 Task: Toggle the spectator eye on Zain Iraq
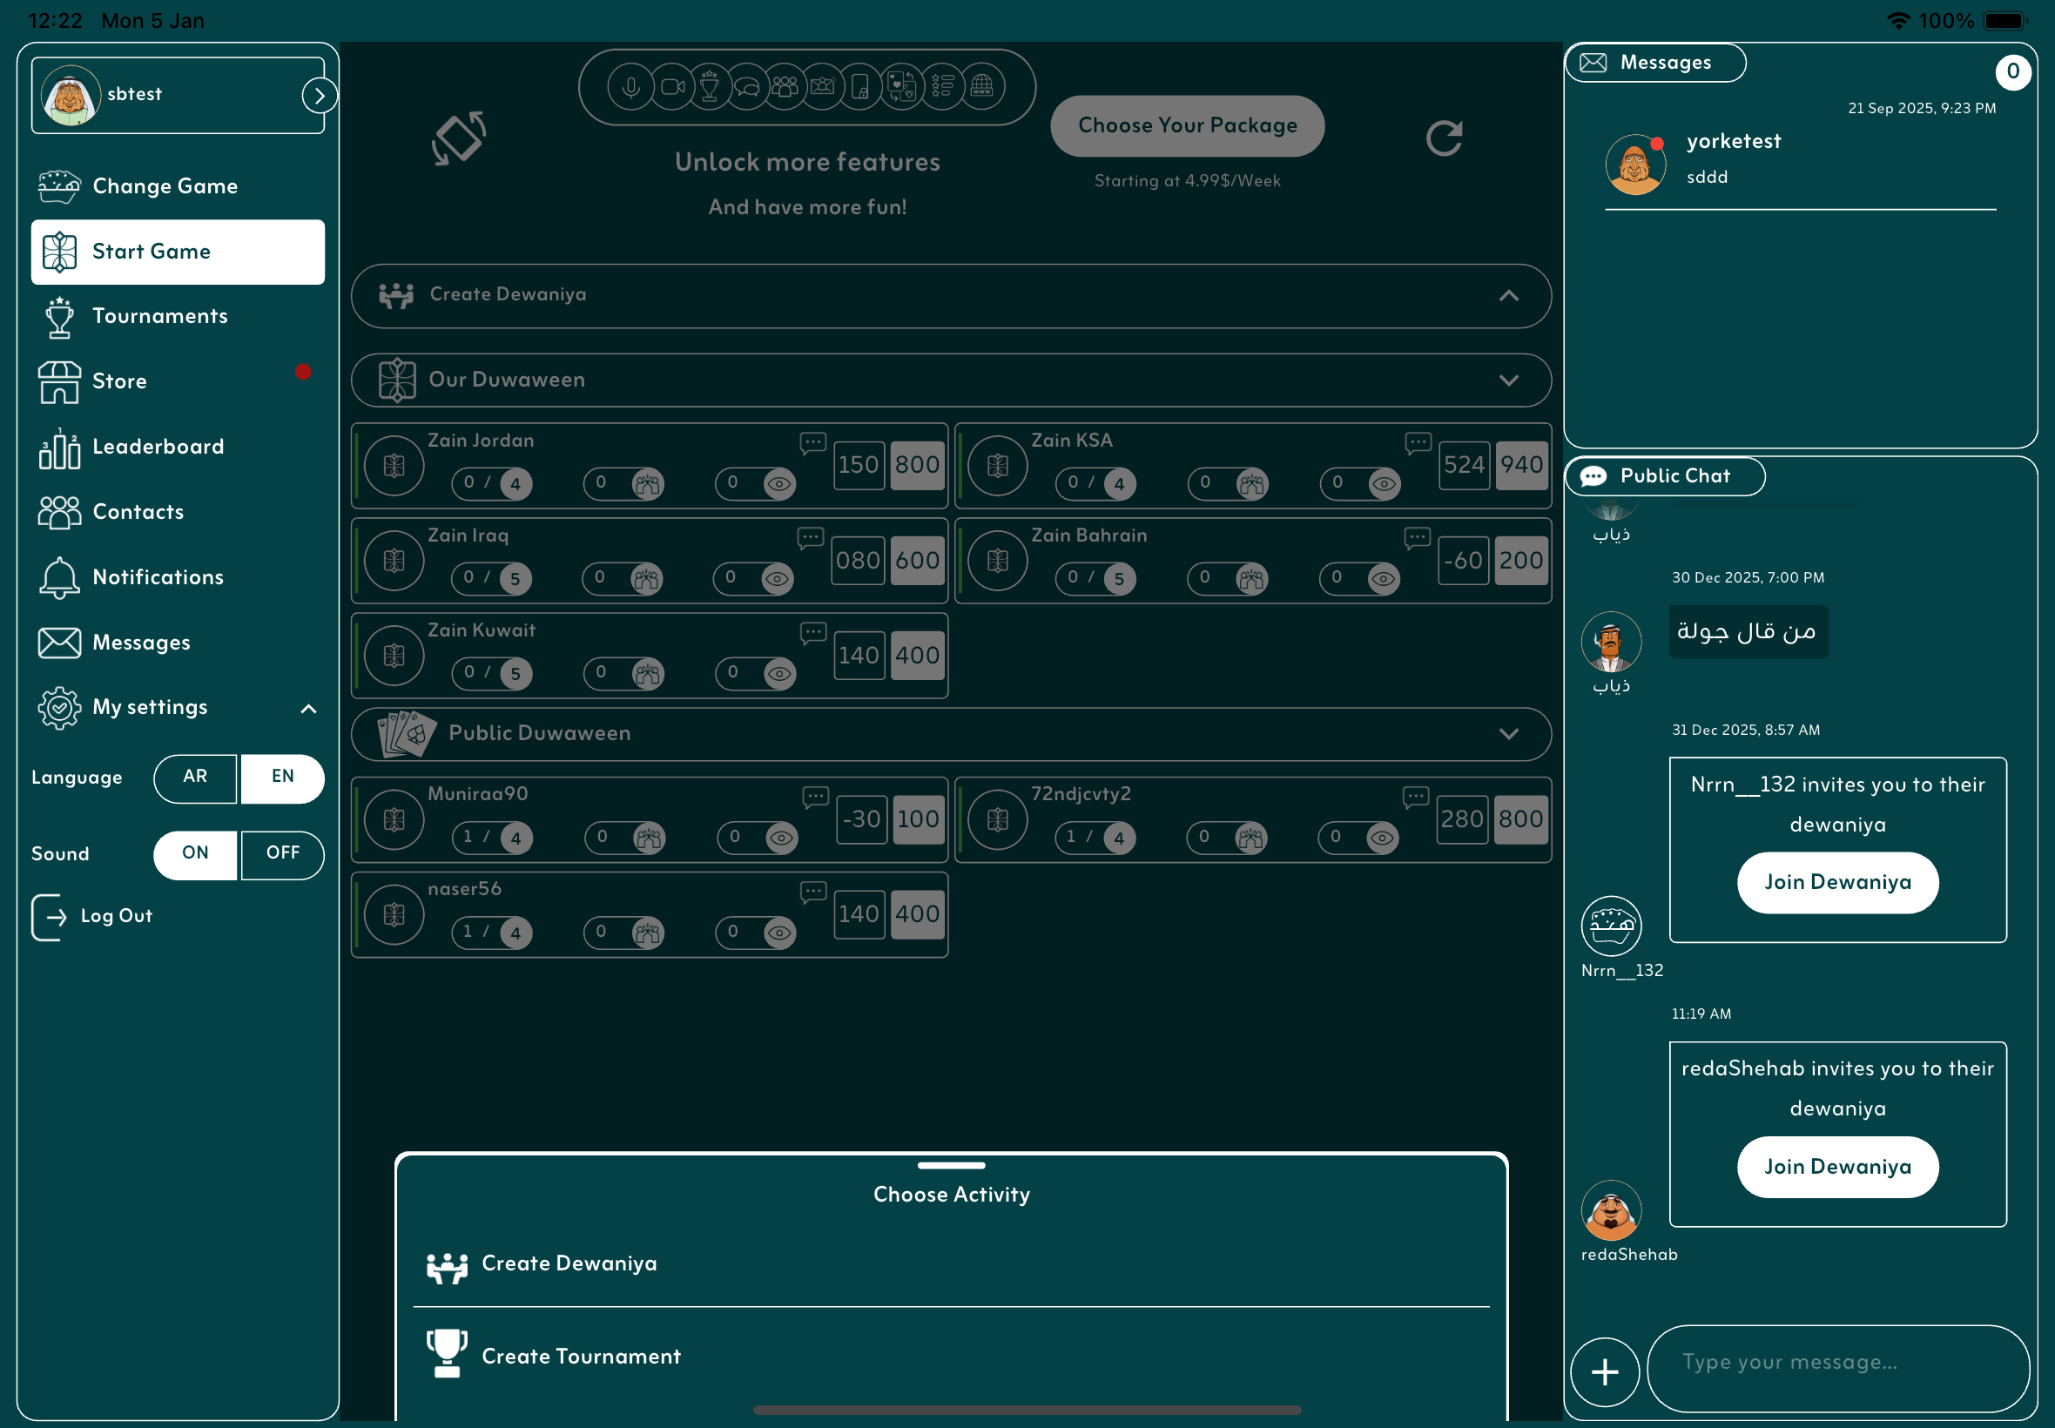(777, 578)
